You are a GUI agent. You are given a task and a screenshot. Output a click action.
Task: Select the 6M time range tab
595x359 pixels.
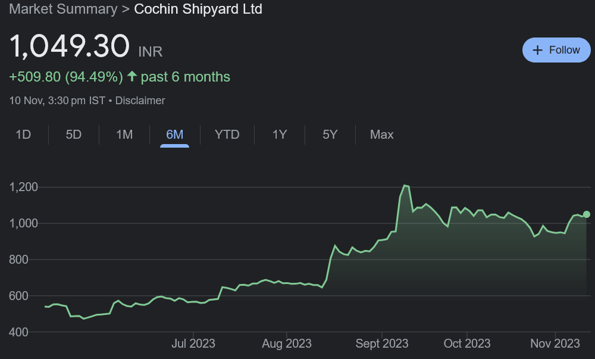174,135
